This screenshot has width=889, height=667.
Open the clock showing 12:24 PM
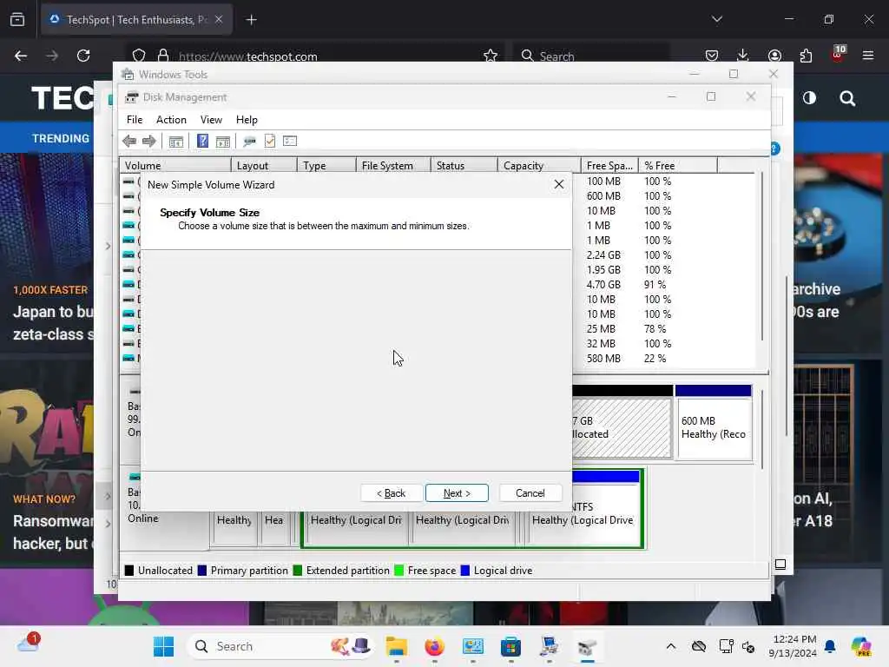click(793, 646)
